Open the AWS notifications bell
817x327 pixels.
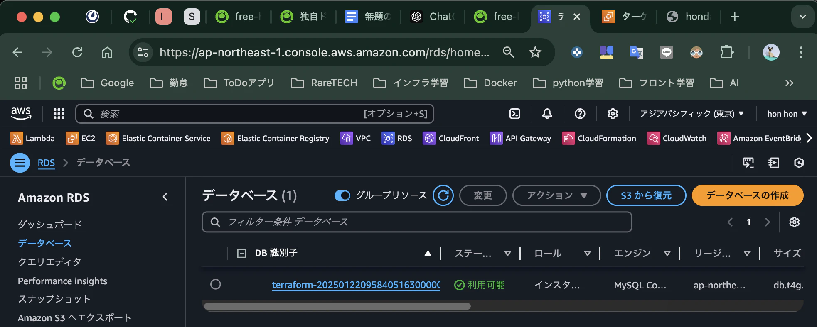click(x=547, y=114)
